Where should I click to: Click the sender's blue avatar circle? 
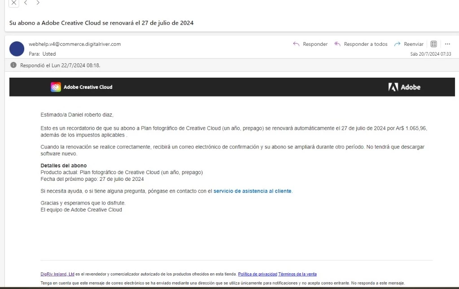[17, 48]
